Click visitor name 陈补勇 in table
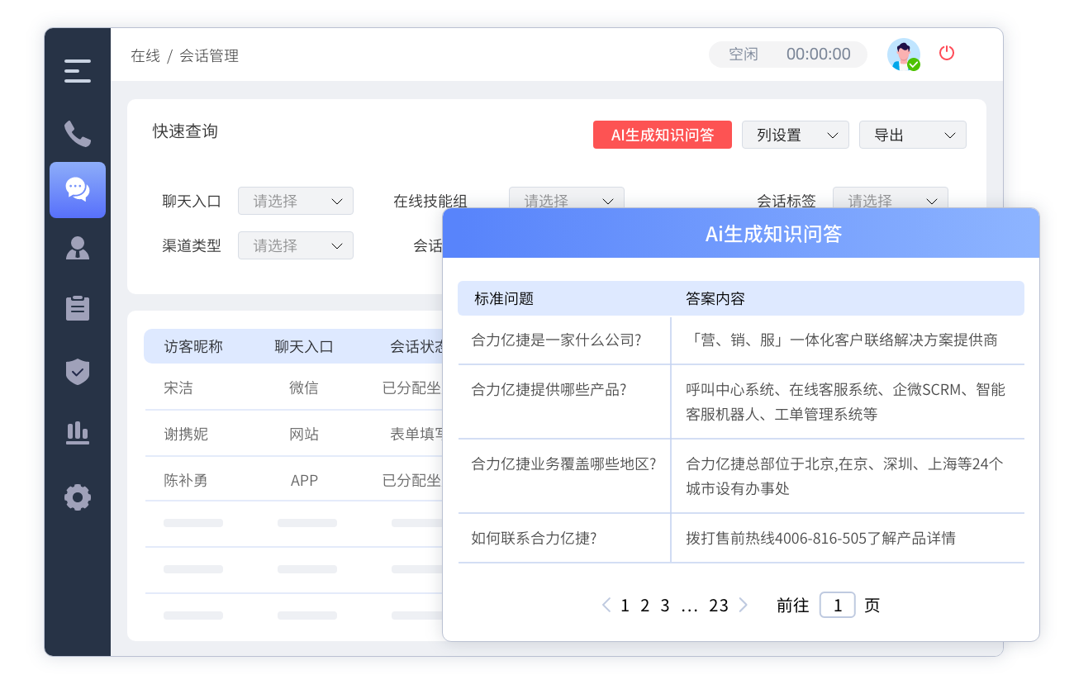 coord(186,480)
